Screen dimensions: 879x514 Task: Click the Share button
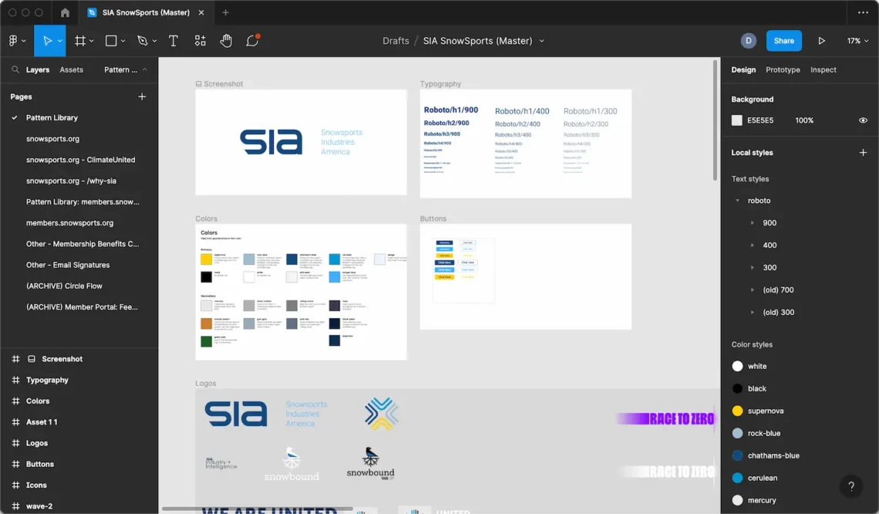(x=783, y=40)
